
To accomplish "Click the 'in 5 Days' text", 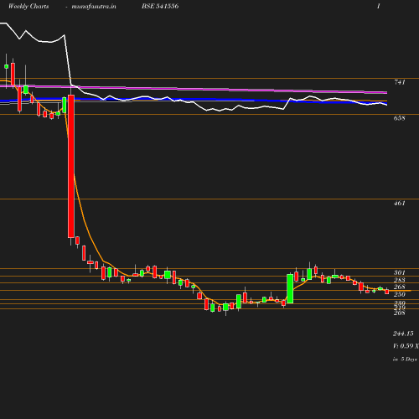I will pyautogui.click(x=405, y=360).
